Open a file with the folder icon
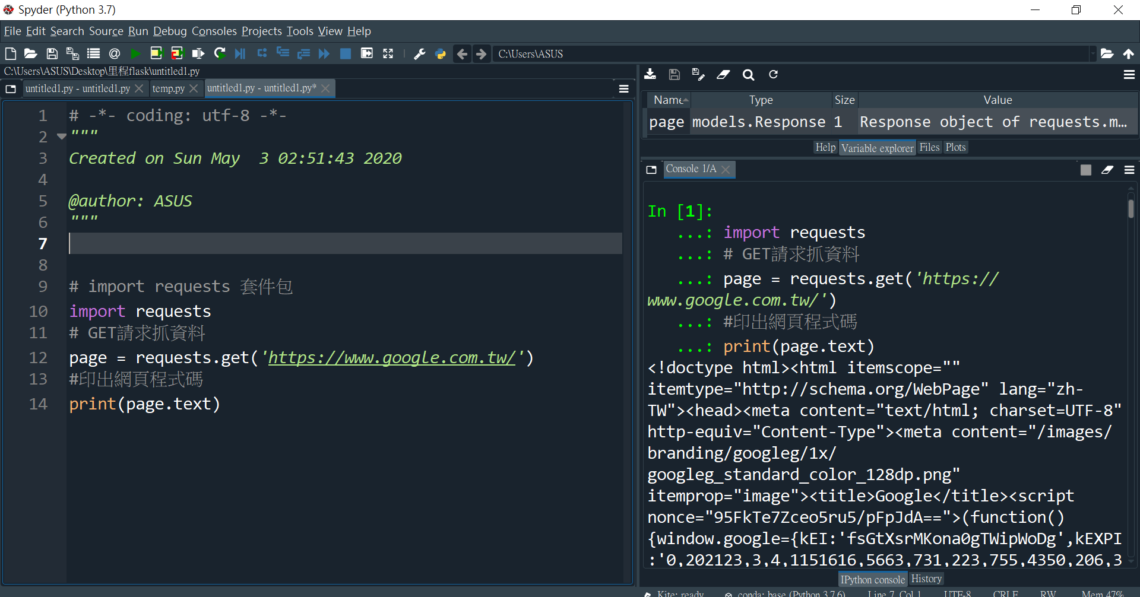Image resolution: width=1140 pixels, height=597 pixels. 31,53
